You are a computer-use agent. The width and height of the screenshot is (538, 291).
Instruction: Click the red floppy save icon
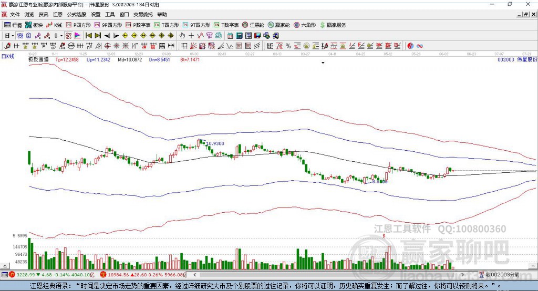257,36
